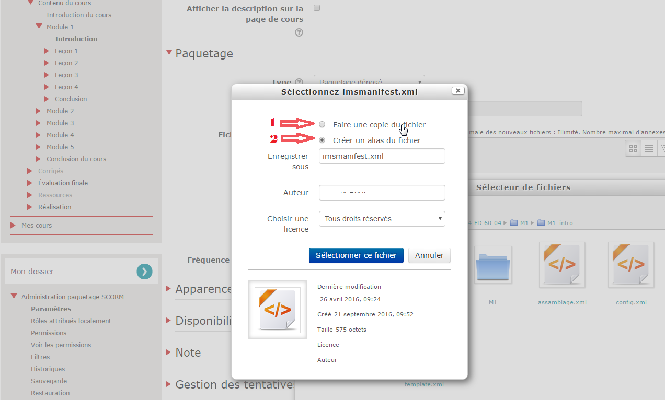Check 'Afficher la description' checkbox
This screenshot has height=400, width=665.
(x=317, y=8)
